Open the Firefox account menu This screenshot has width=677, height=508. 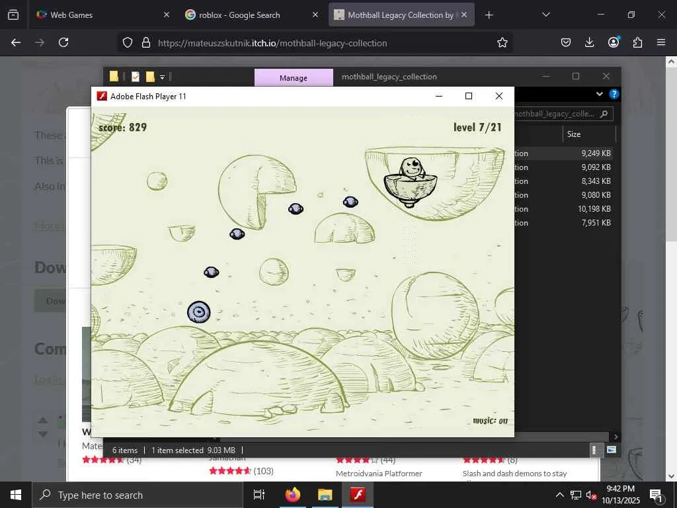pos(614,42)
